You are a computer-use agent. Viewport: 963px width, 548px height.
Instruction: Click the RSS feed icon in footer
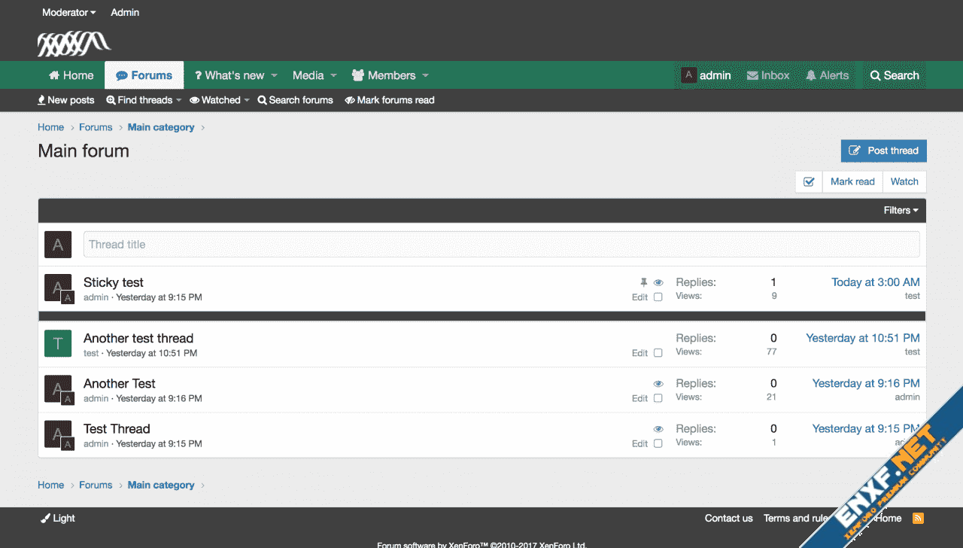(x=918, y=518)
